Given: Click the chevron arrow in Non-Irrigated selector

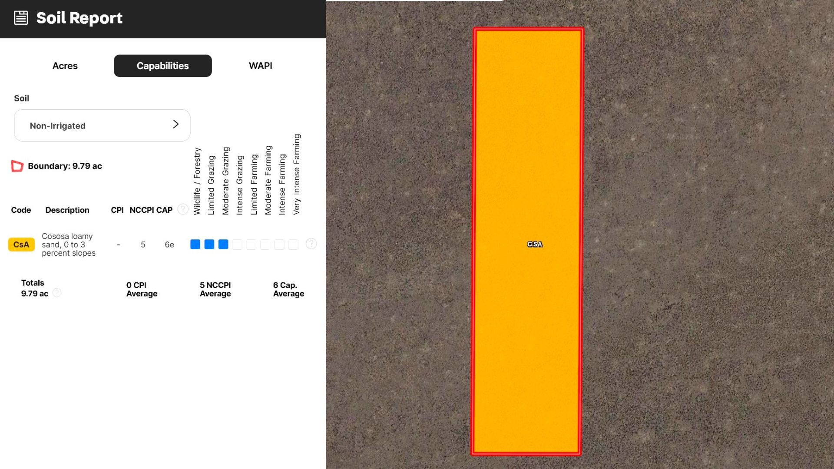Looking at the screenshot, I should [175, 125].
